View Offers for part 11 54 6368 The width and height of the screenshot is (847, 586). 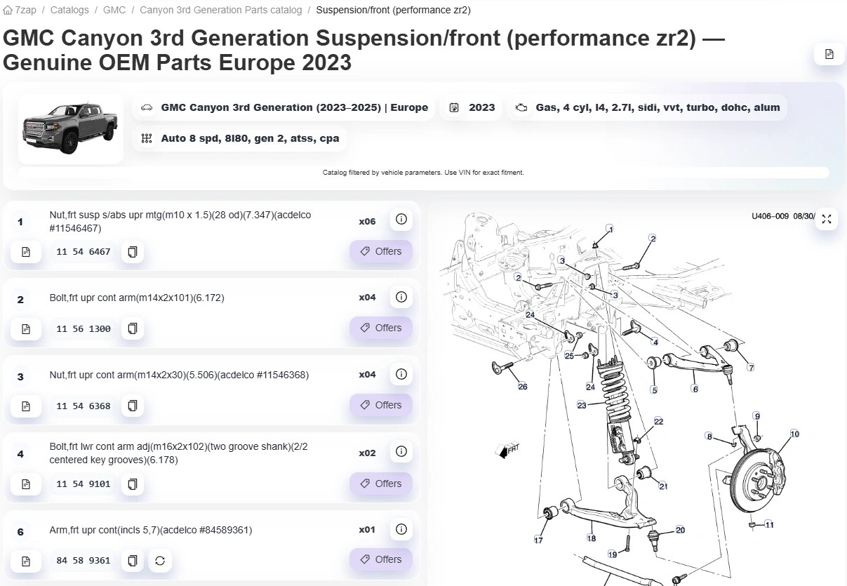(381, 405)
